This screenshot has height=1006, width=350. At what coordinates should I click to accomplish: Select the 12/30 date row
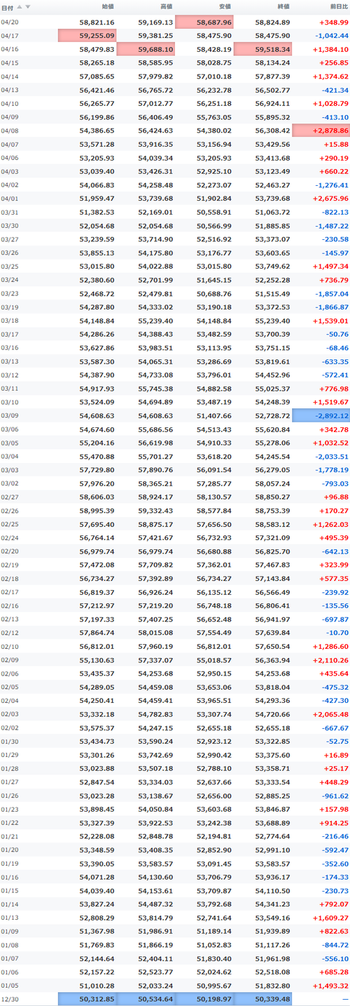[175, 998]
